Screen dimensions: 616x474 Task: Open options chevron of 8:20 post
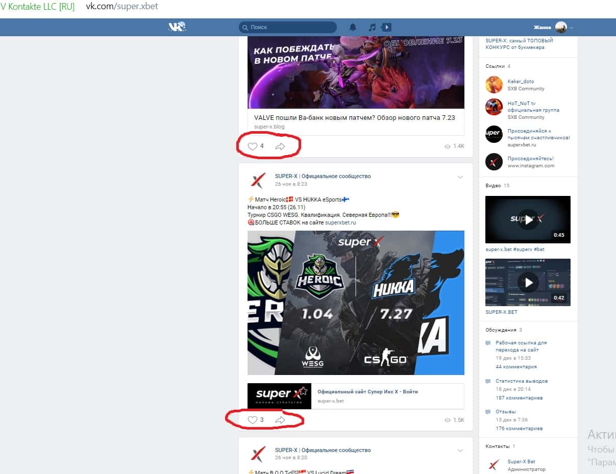(460, 451)
